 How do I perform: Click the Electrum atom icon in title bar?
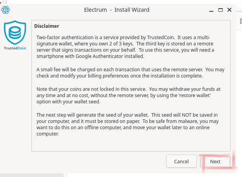(6, 9)
